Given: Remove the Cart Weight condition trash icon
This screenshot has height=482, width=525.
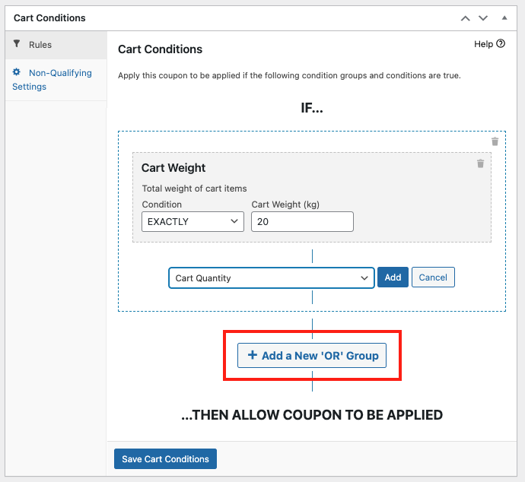Looking at the screenshot, I should click(480, 163).
